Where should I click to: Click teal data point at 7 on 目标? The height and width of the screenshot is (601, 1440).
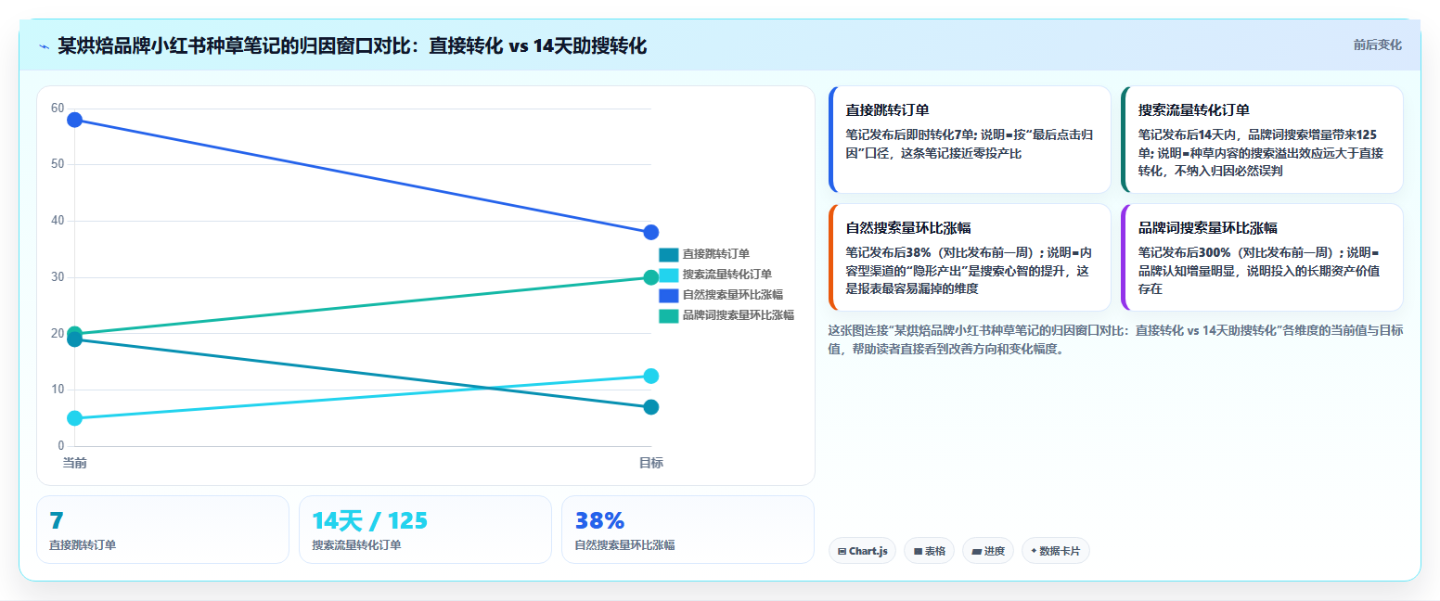click(651, 407)
